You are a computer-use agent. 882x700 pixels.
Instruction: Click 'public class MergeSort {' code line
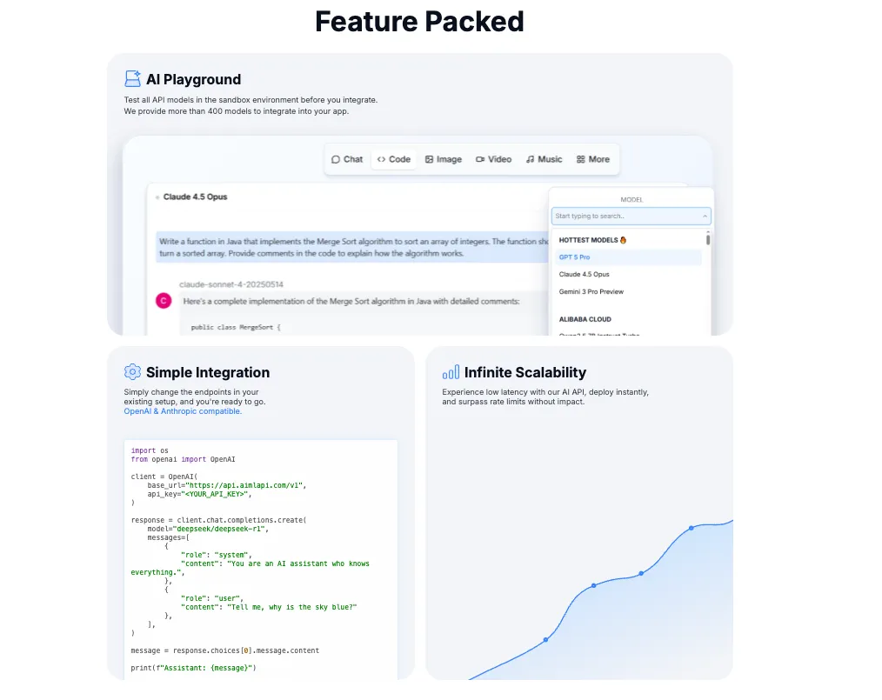[236, 327]
